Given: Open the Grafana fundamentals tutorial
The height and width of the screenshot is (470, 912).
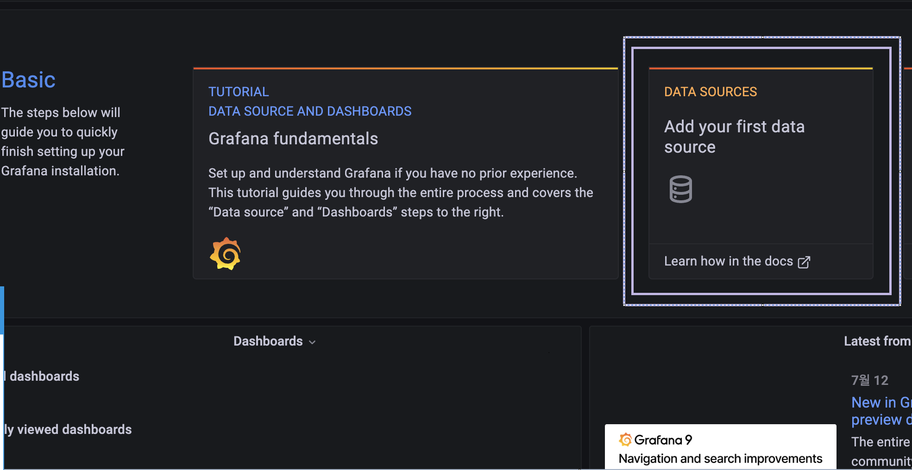Looking at the screenshot, I should 293,139.
